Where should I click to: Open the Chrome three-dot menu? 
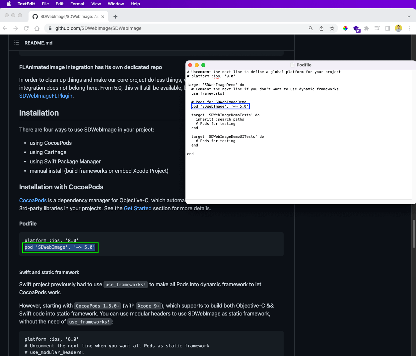pos(409,28)
